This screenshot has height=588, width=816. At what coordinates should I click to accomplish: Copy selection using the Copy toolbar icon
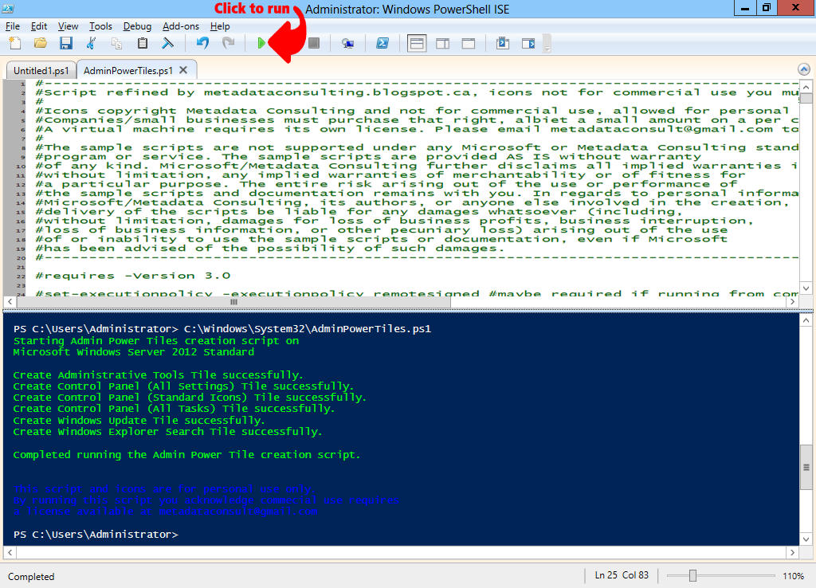coord(116,43)
